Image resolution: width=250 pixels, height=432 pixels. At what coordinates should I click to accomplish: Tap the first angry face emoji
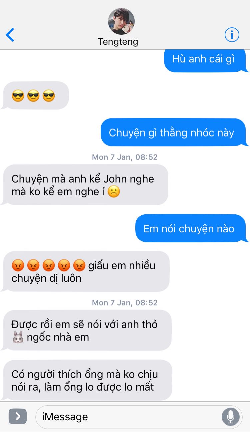(18, 265)
